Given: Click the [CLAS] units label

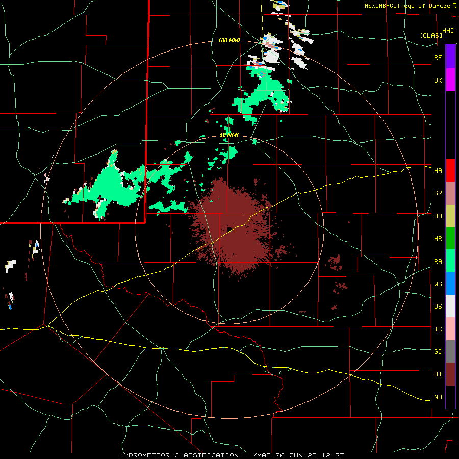Looking at the screenshot, I should tap(431, 35).
